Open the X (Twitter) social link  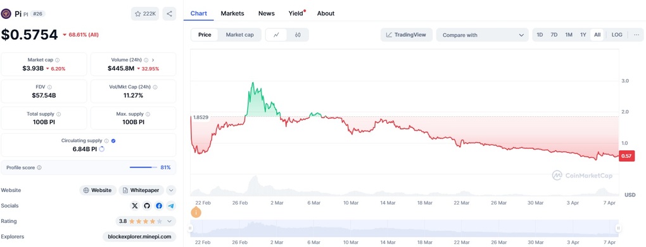coord(135,206)
